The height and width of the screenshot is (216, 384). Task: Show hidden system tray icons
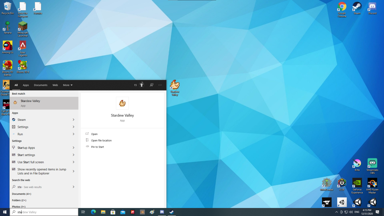(337, 212)
